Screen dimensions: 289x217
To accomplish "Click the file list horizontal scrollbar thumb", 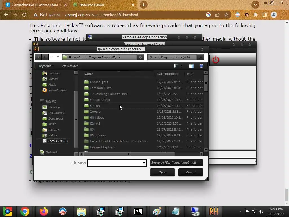I will click(x=129, y=154).
